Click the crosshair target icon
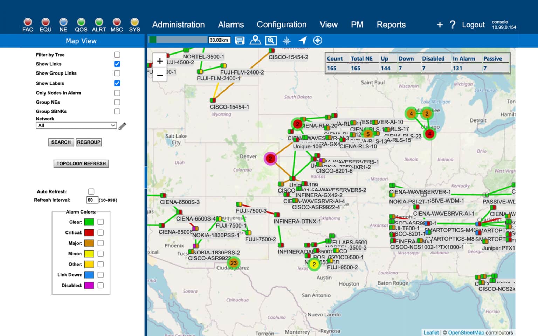 (x=318, y=41)
